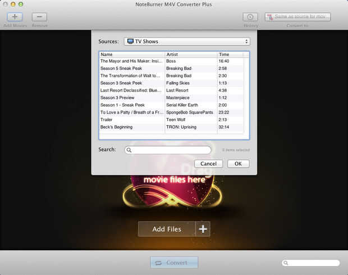This screenshot has height=275, width=348.
Task: Click the bottom-right search magnifier icon
Action: (286, 263)
